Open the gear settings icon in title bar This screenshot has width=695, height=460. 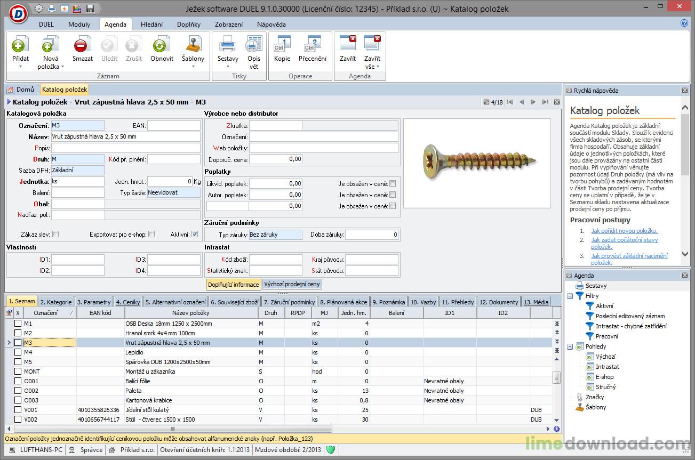tap(39, 9)
